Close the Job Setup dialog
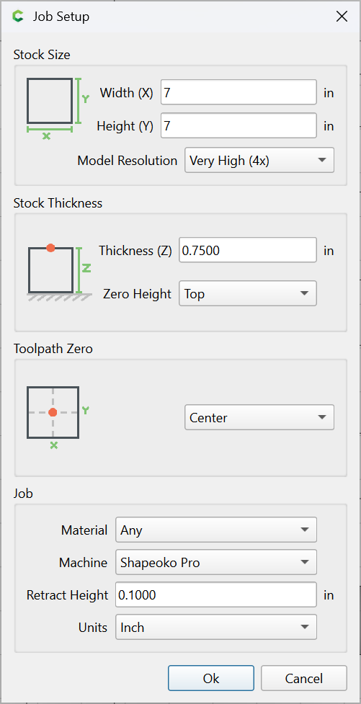361x704 pixels. 342,17
